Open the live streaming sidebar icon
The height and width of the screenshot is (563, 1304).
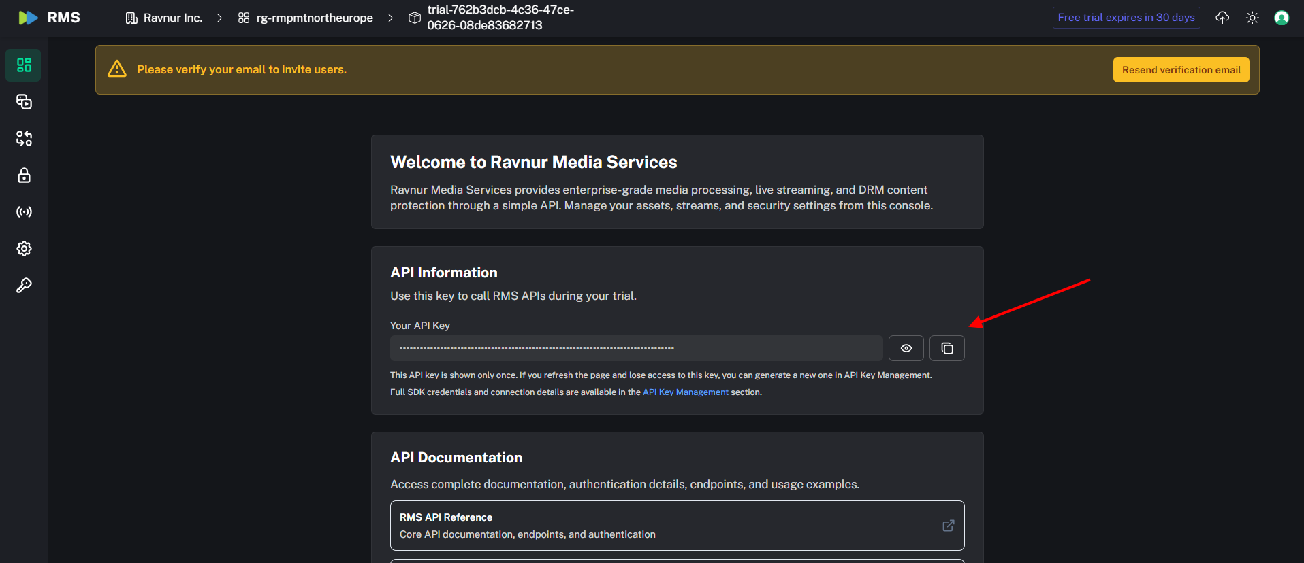pos(24,212)
